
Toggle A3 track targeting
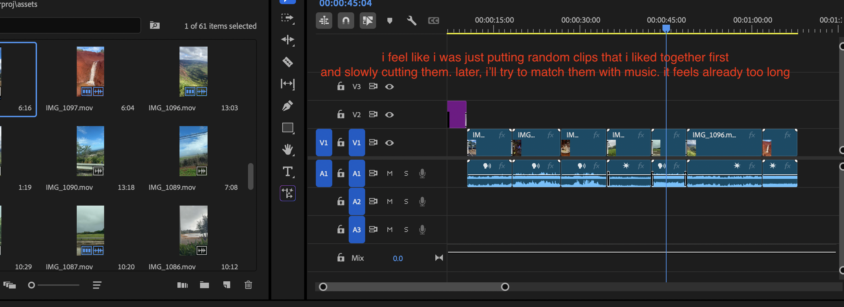[x=357, y=230]
